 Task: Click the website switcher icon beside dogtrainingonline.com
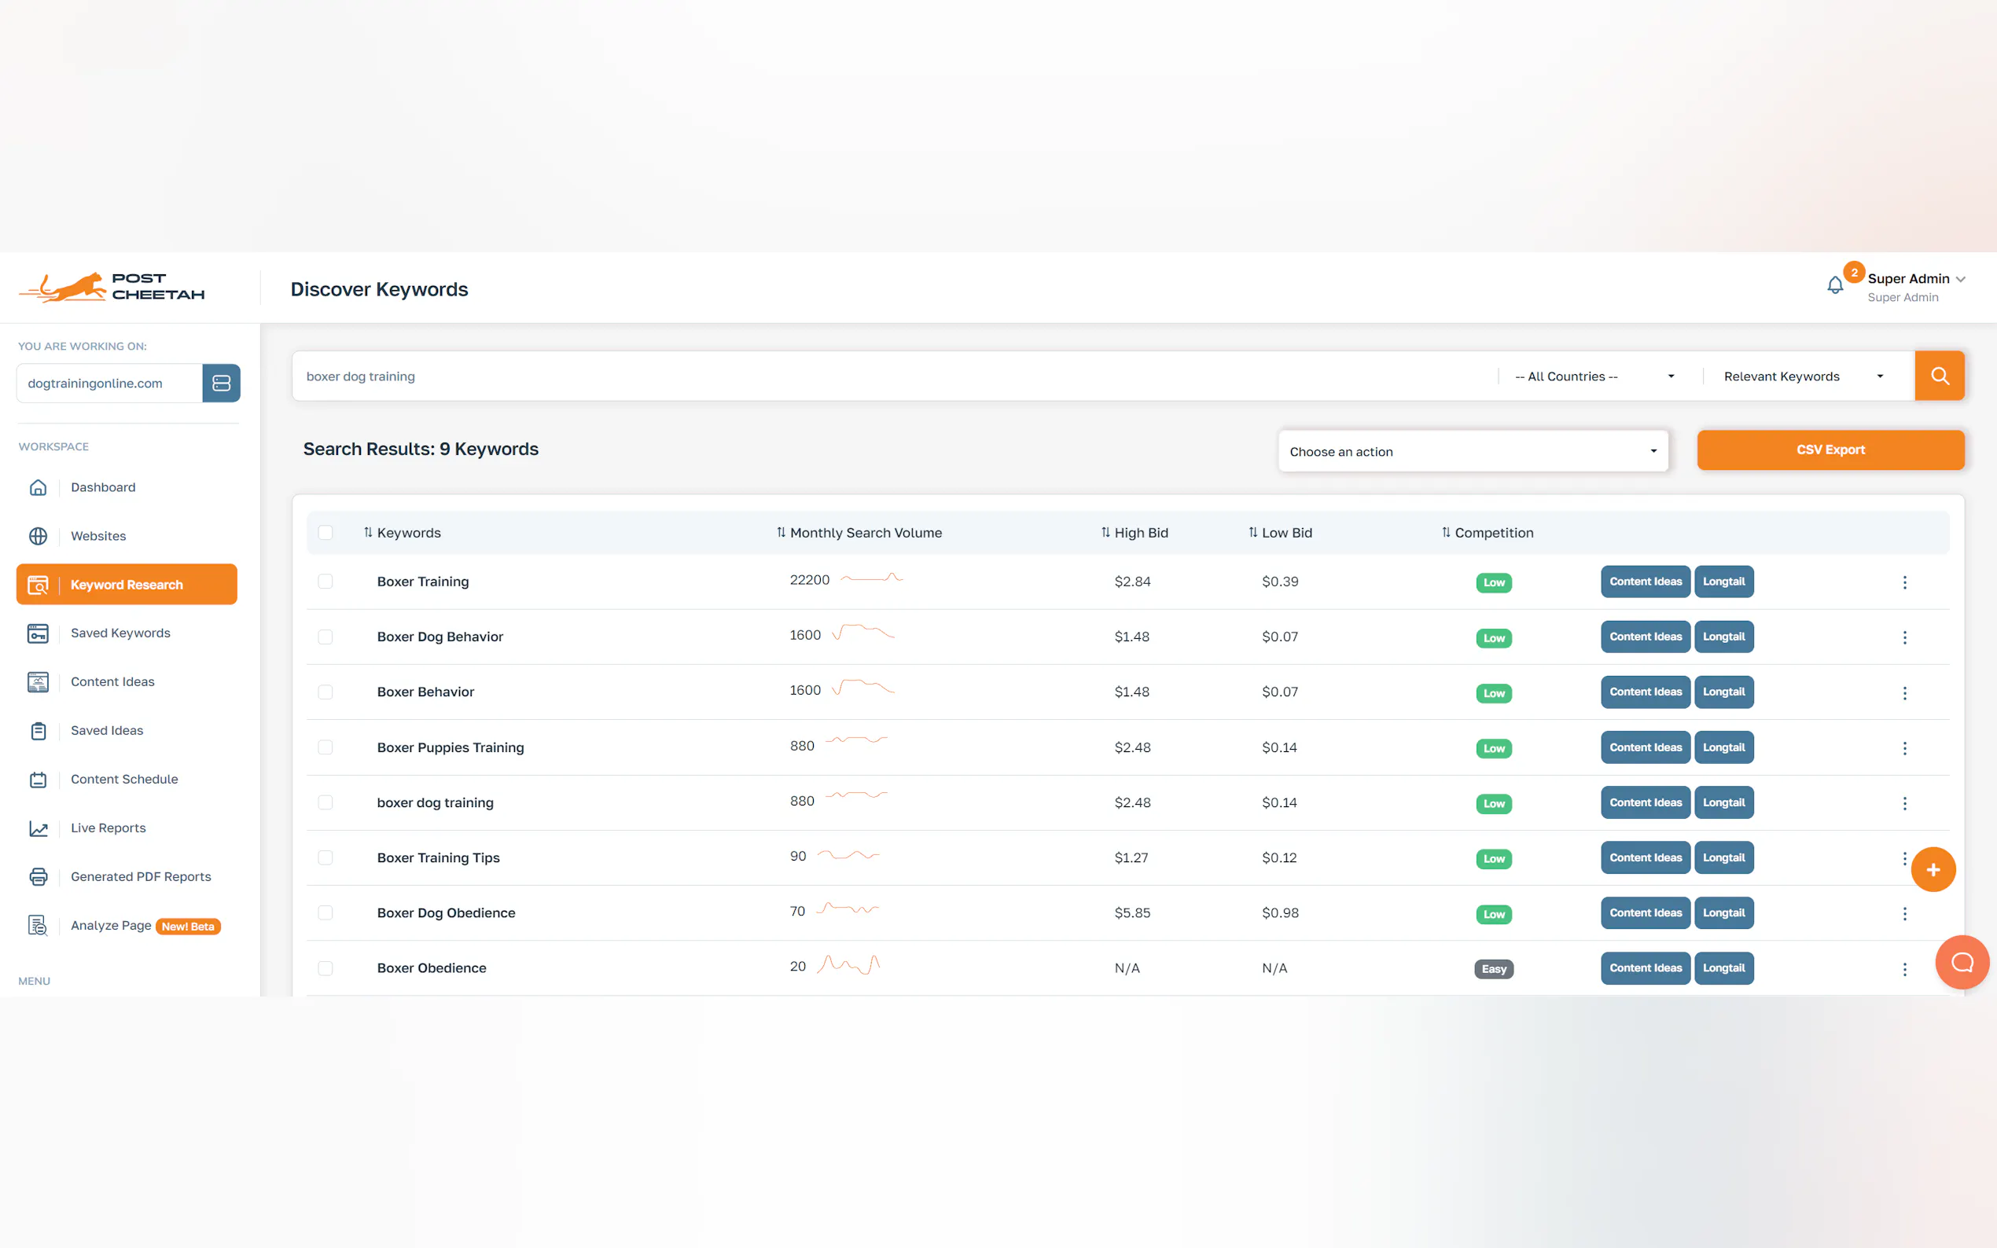(221, 383)
